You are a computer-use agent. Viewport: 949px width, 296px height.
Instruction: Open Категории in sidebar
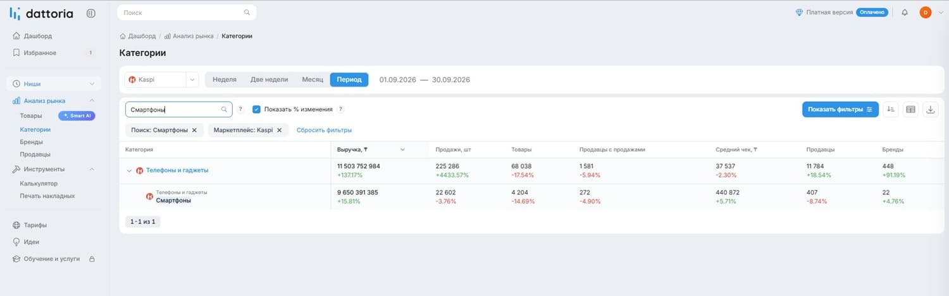pyautogui.click(x=35, y=129)
